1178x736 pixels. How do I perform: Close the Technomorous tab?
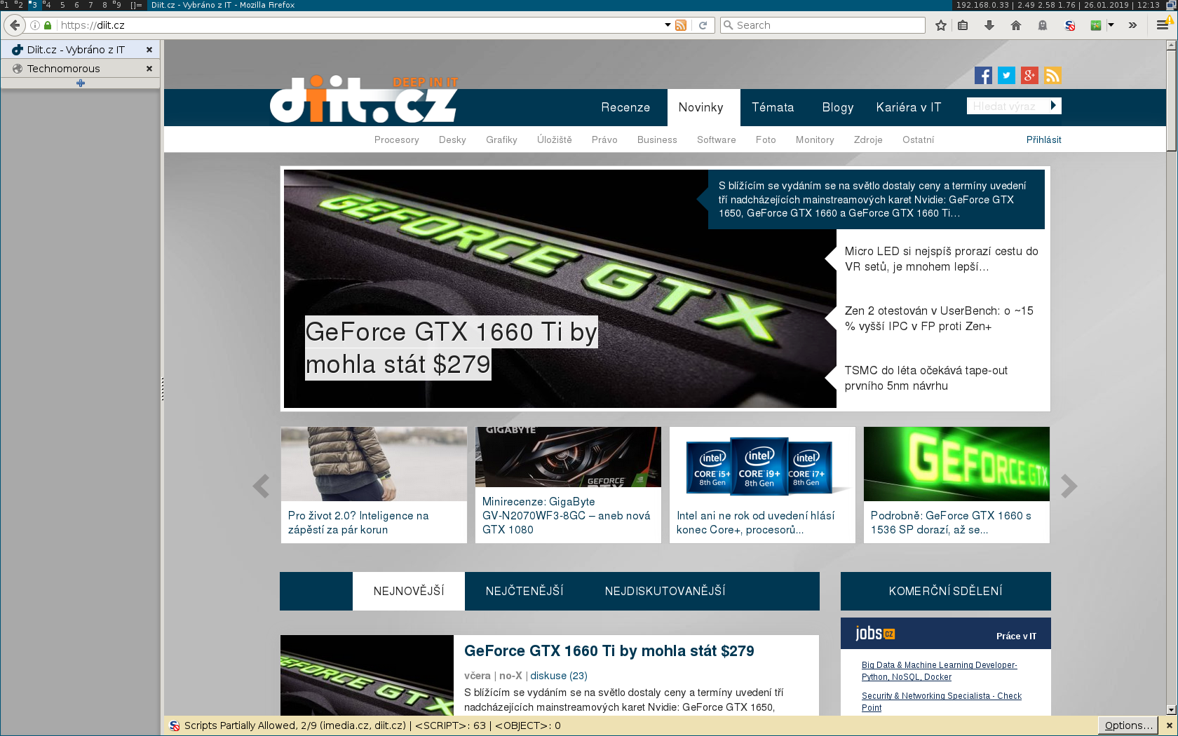(x=149, y=69)
